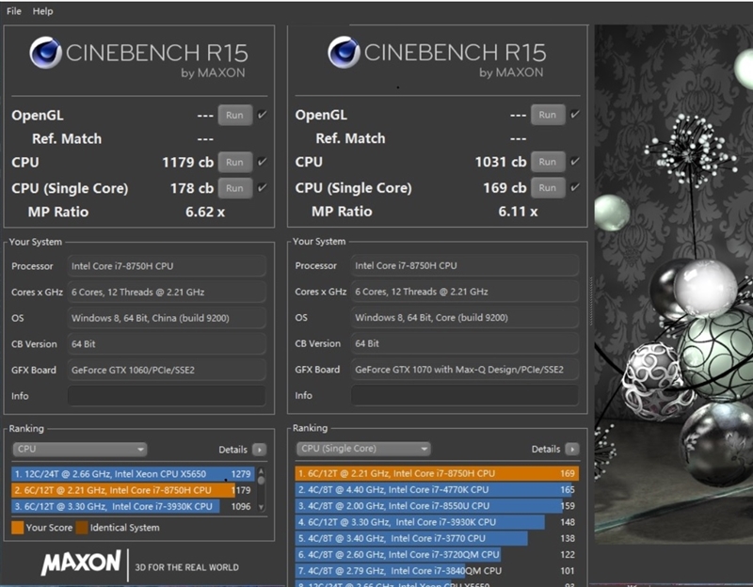The width and height of the screenshot is (753, 587).
Task: Open the File menu
Action: tap(14, 11)
